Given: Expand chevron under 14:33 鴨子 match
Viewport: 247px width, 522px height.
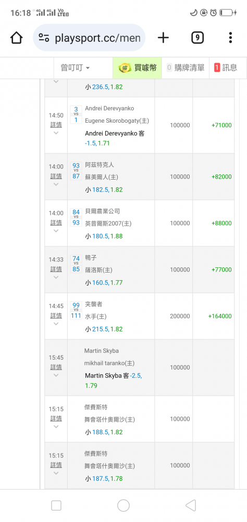Looking at the screenshot, I should pos(56,277).
